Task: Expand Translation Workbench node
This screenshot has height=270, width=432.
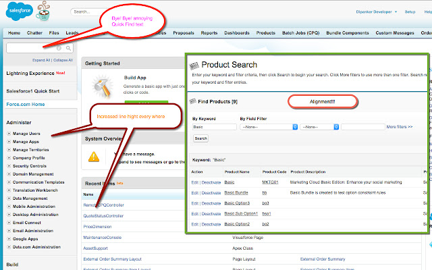Action: (x=9, y=190)
